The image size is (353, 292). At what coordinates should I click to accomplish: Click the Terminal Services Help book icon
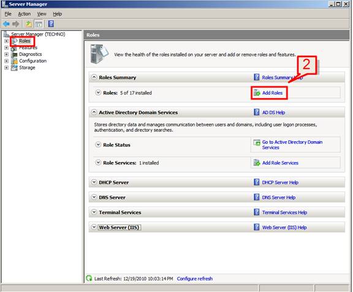(256, 212)
